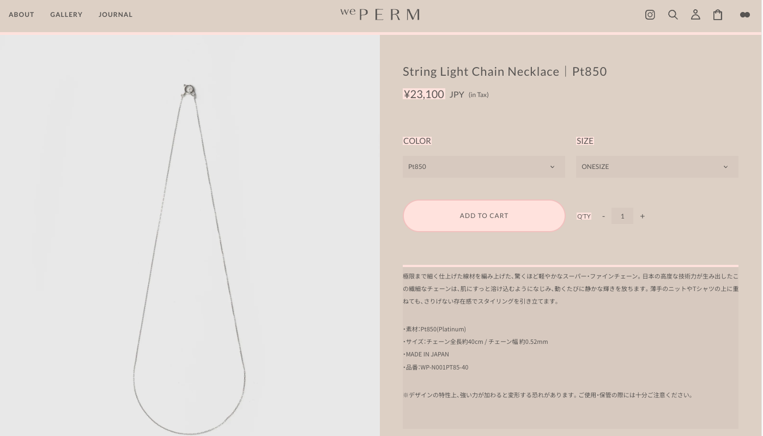Screen dimensions: 763x436
Task: Click the wePERM logo
Action: pyautogui.click(x=380, y=14)
